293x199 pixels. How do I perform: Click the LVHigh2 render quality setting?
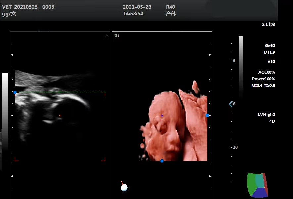click(266, 115)
